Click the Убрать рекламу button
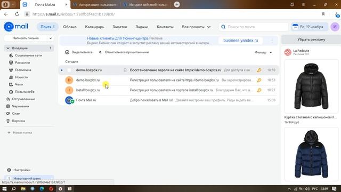 [x=311, y=39]
